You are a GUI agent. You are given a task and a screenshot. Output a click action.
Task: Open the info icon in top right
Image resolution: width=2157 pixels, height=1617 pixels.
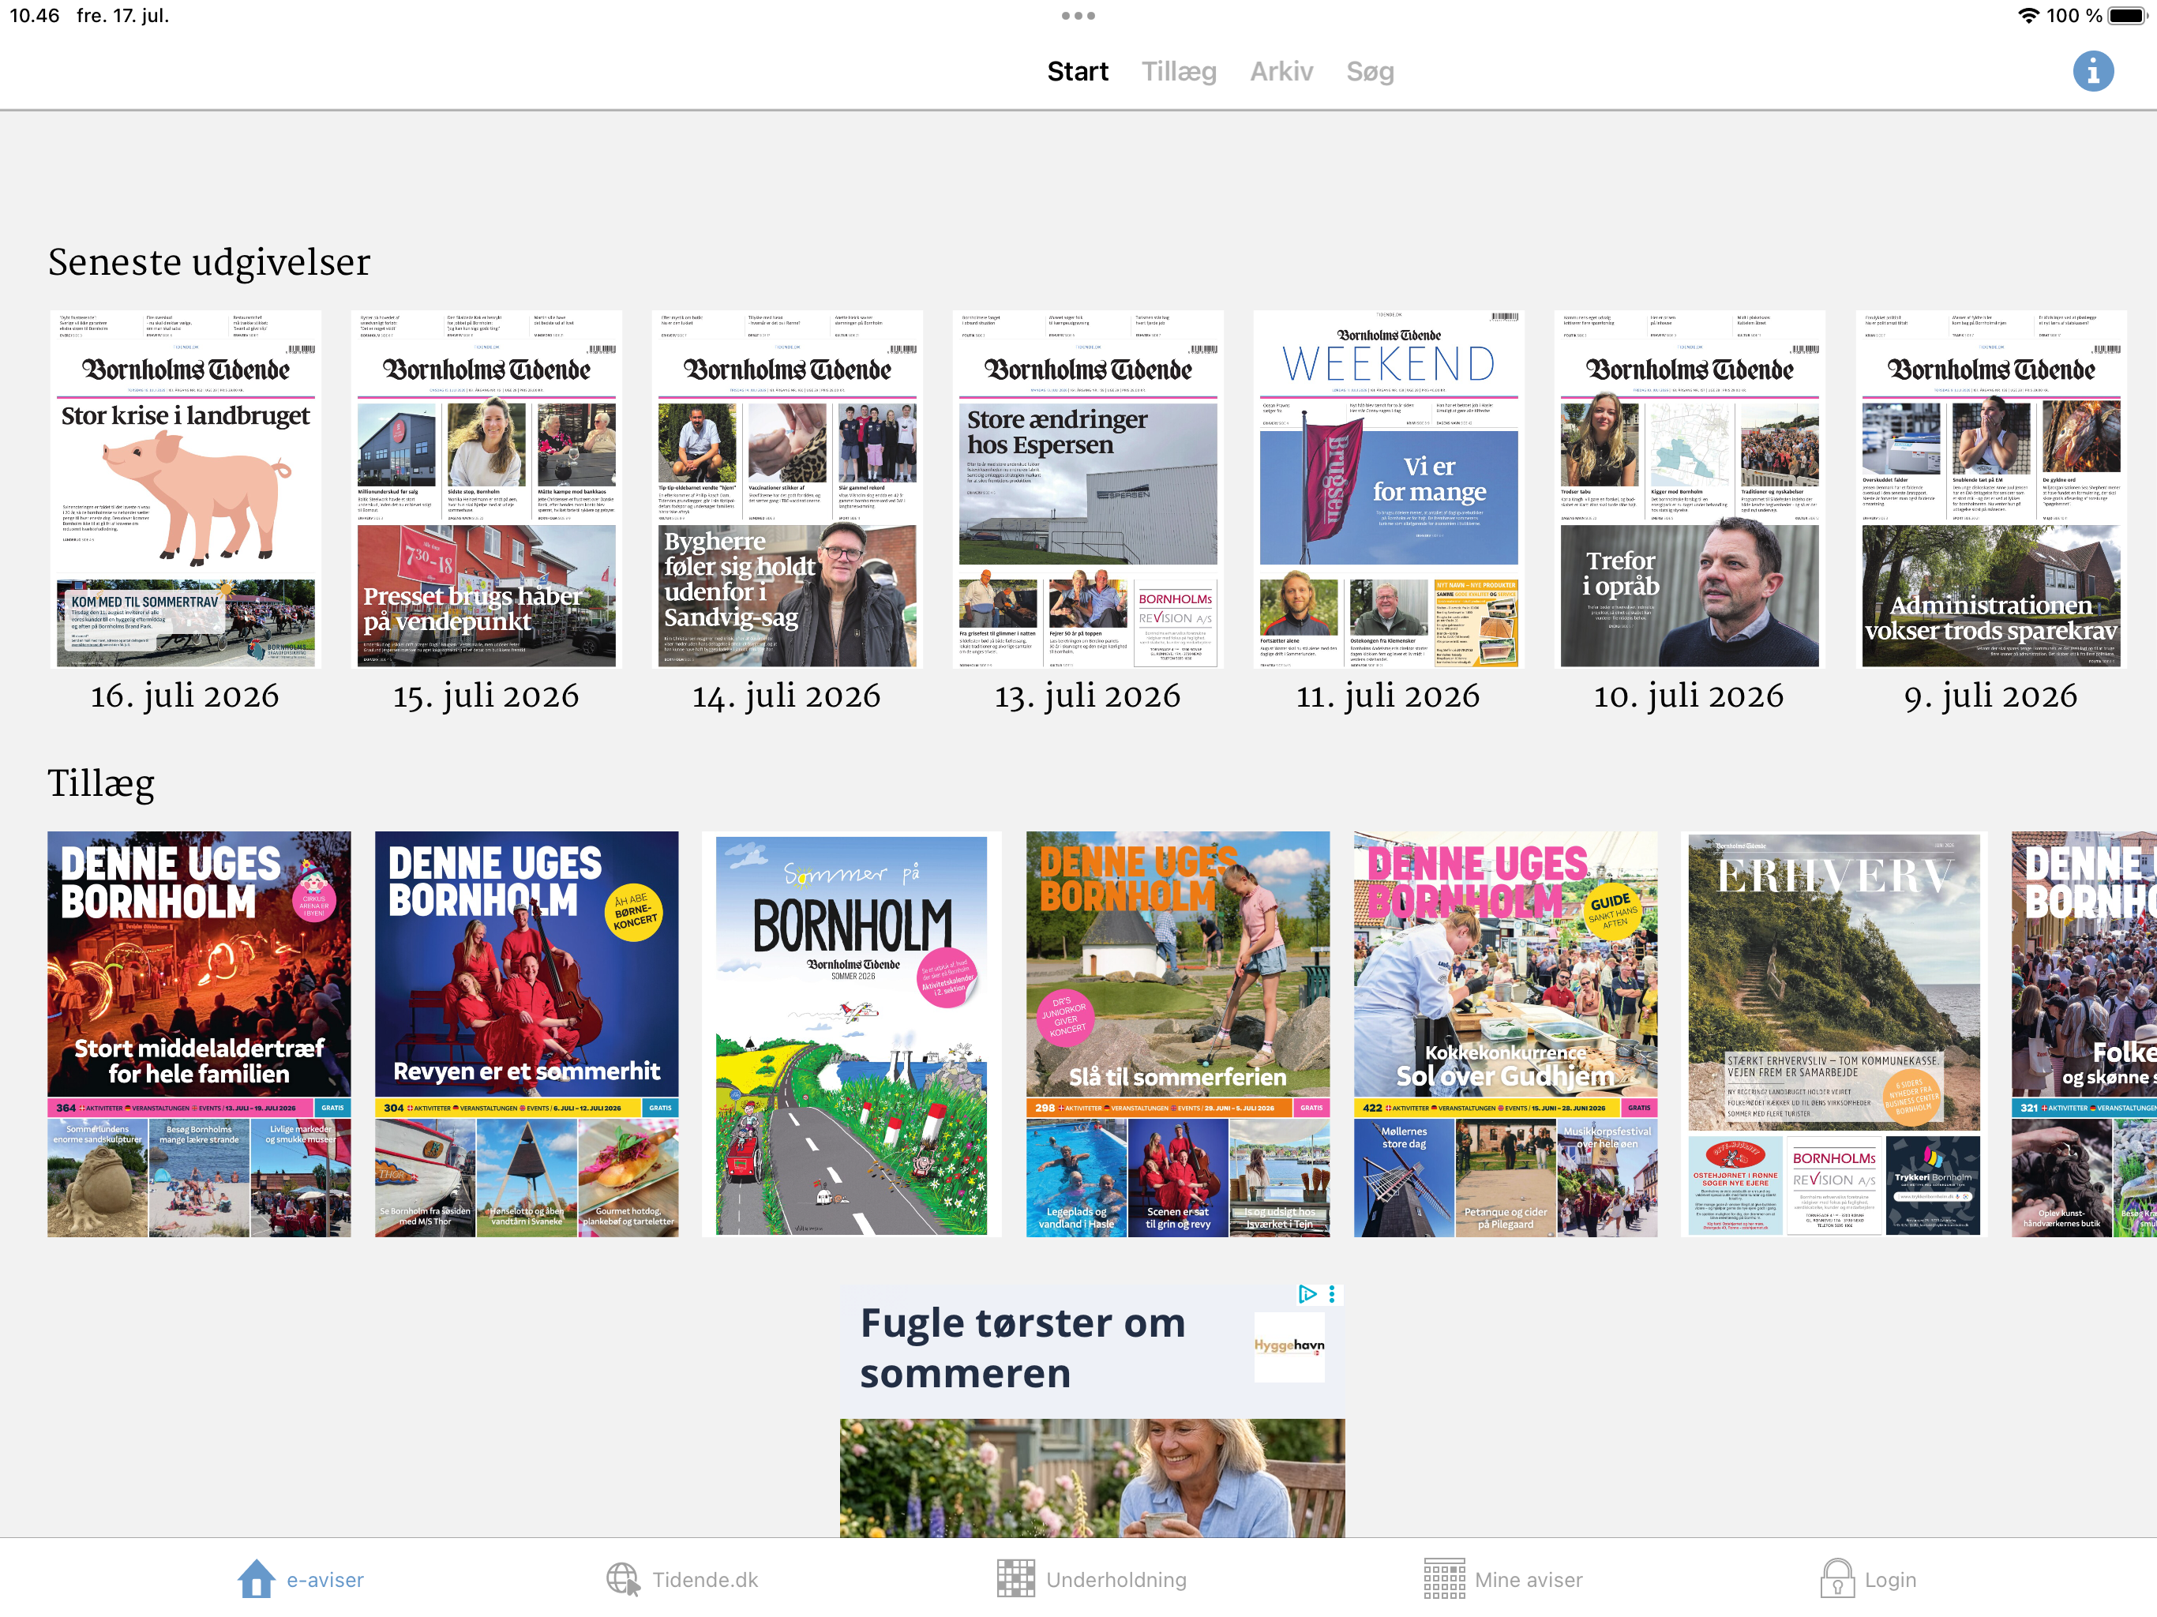pyautogui.click(x=2092, y=71)
